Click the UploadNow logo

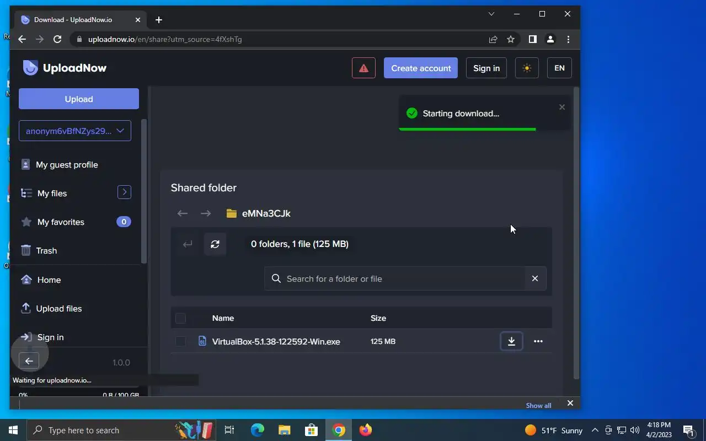pos(65,68)
